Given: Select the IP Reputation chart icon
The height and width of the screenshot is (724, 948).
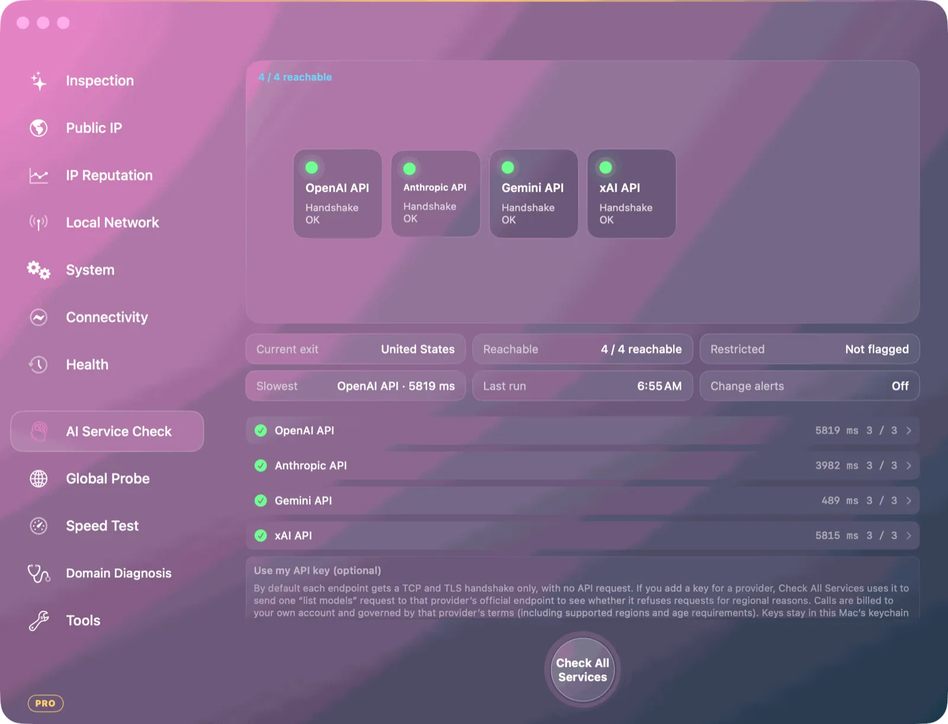Looking at the screenshot, I should click(x=39, y=175).
